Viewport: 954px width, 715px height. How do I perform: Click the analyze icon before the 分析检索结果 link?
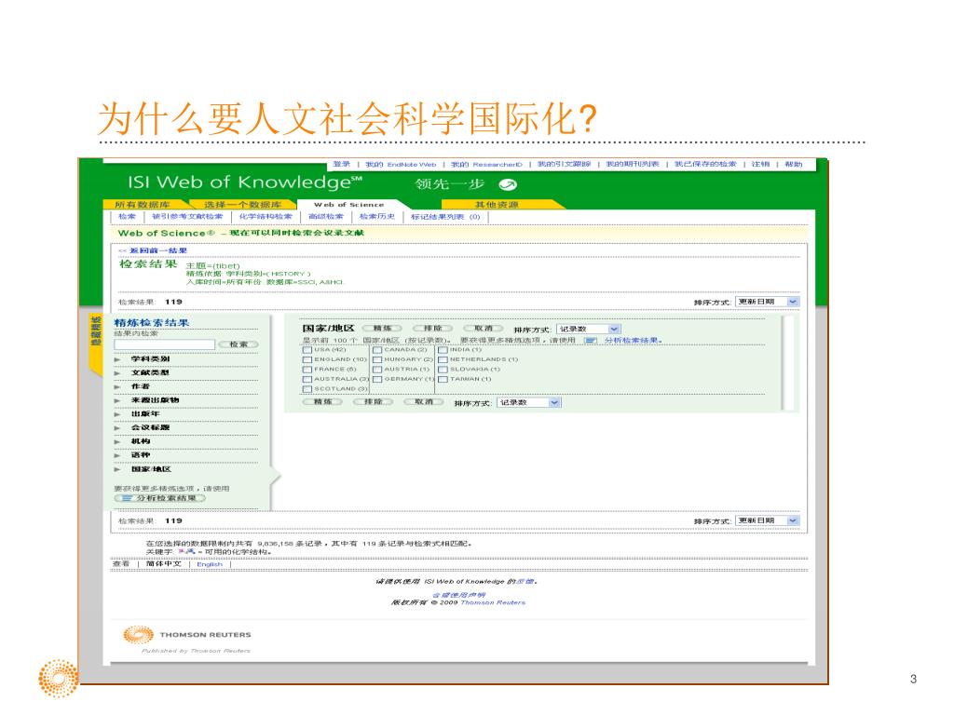tap(590, 341)
